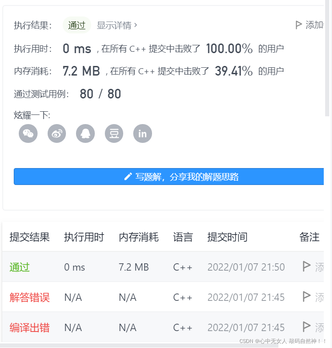Click 写题解，分享我的解题思路 button
This screenshot has width=332, height=348.
click(169, 177)
